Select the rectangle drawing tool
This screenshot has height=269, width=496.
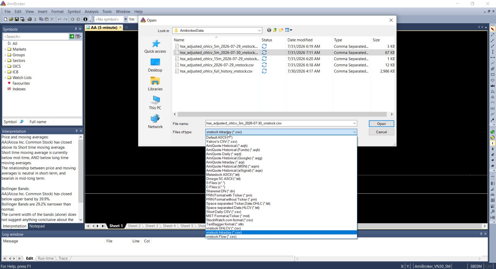coord(493,74)
